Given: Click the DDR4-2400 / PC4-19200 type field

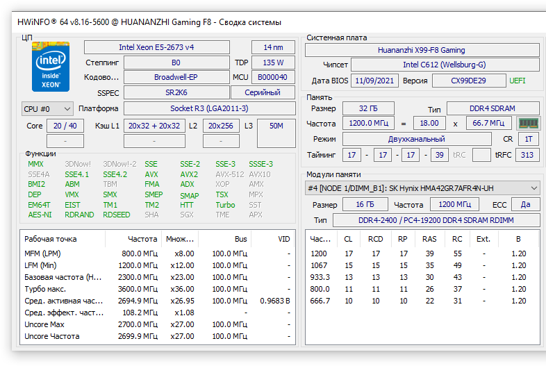Looking at the screenshot, I should coord(436,220).
